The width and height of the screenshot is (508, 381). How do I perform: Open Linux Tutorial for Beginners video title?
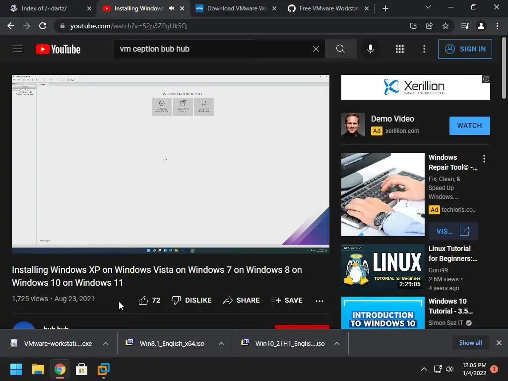453,254
